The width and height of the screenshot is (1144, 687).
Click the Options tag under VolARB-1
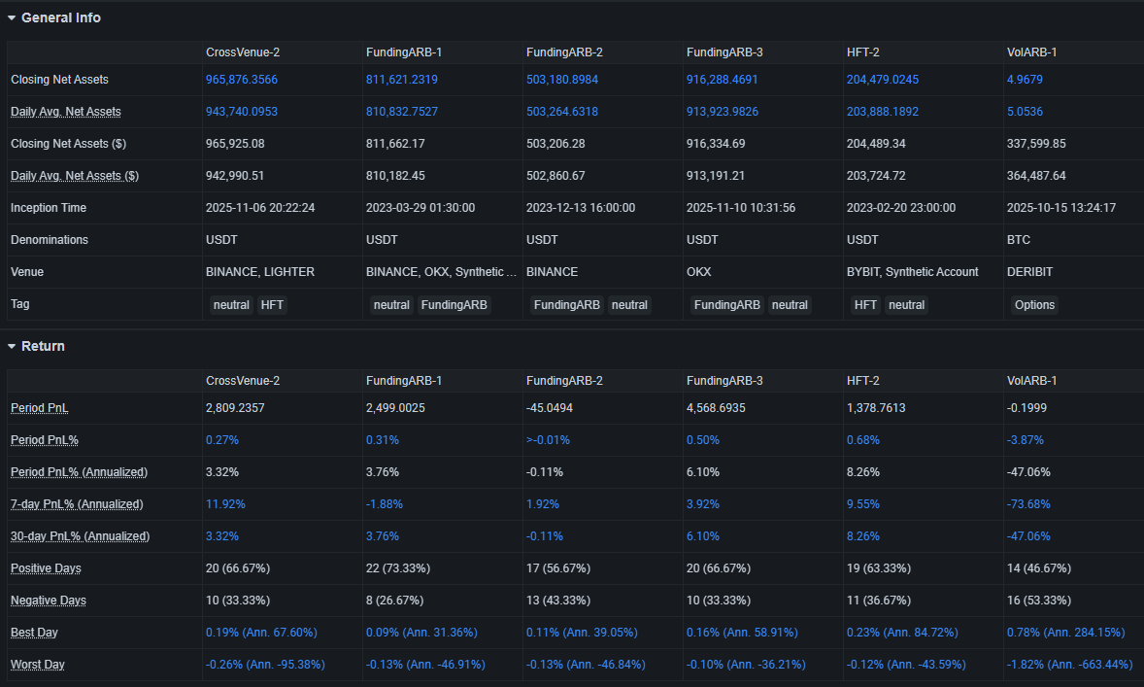tap(1034, 305)
